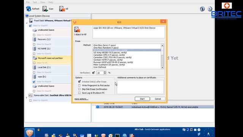Toggle the Verification checkbox
Screen dimensions: 243x137
pos(93,73)
